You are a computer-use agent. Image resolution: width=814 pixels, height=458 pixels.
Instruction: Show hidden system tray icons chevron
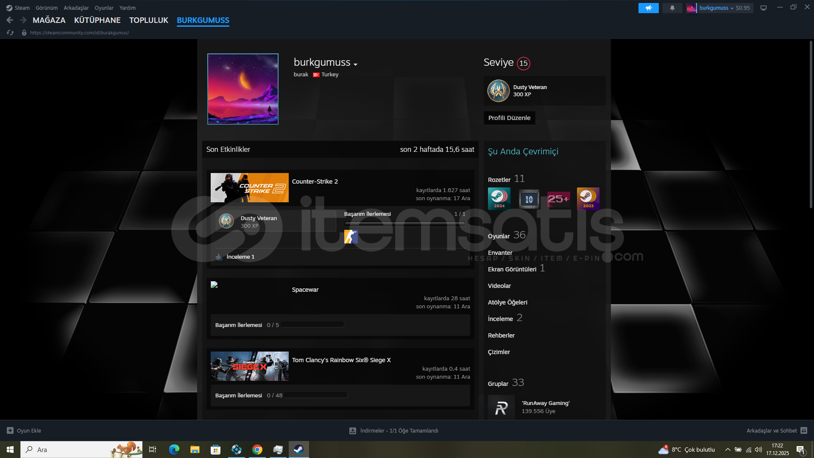pos(728,450)
